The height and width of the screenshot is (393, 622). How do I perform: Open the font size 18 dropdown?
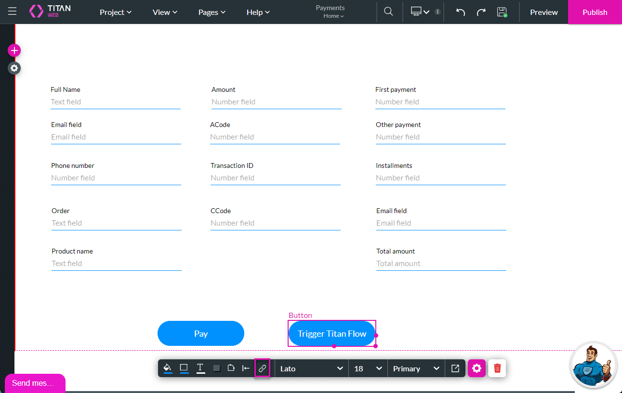click(368, 368)
